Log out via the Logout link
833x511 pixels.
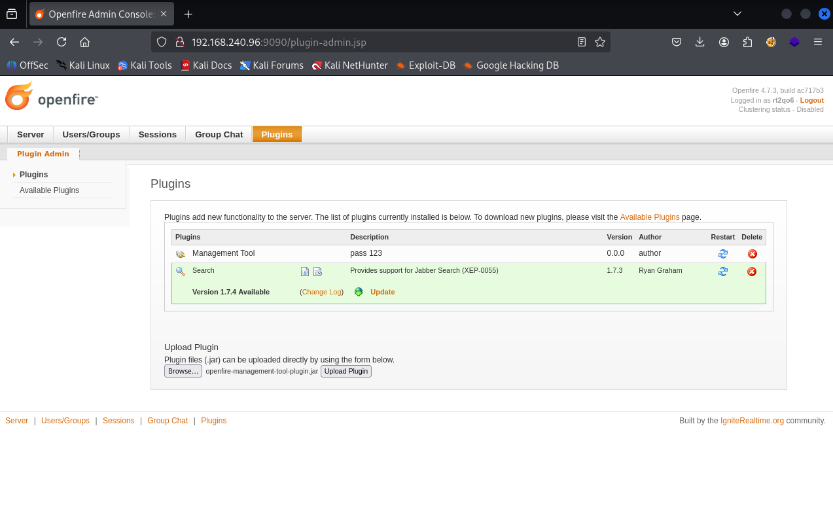tap(811, 100)
